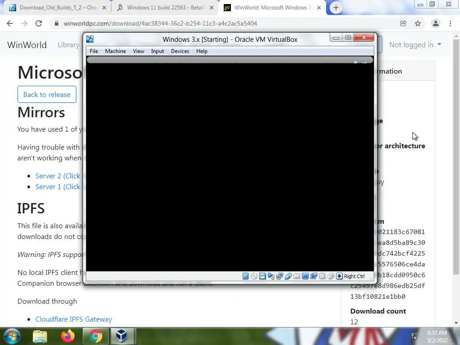Click the Download count heading
The height and width of the screenshot is (345, 460).
point(378,311)
